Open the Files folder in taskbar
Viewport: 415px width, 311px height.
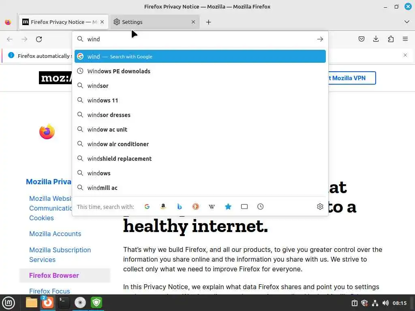(31, 302)
